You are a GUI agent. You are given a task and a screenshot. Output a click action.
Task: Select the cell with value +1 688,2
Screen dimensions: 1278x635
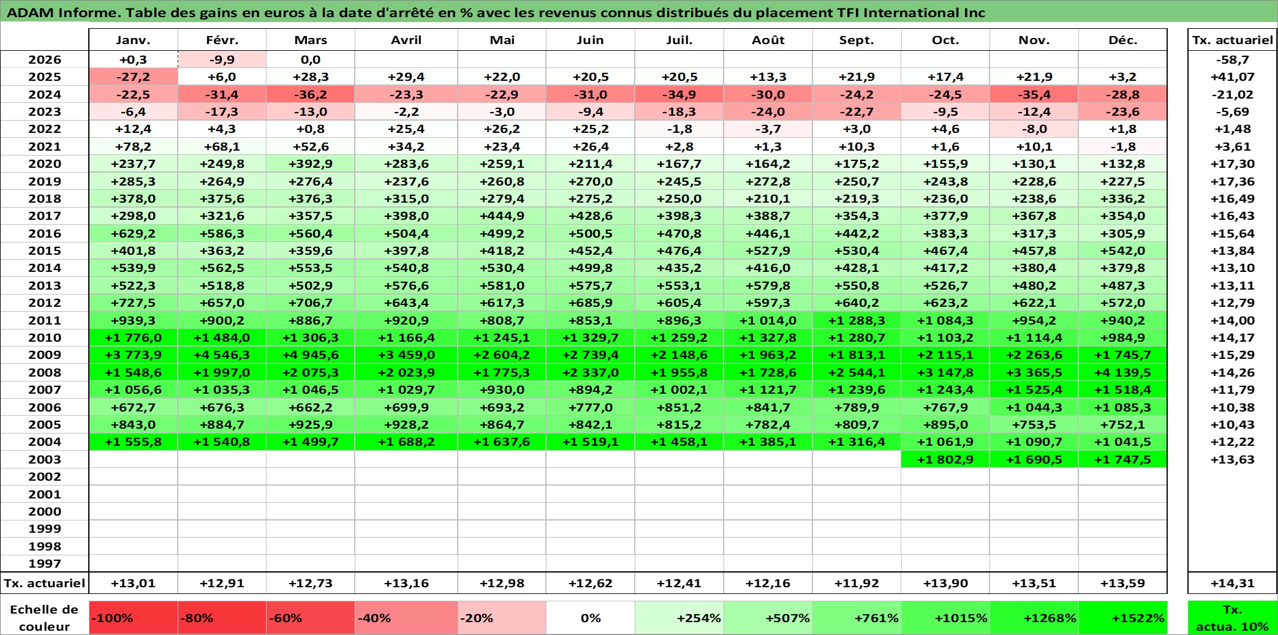tap(406, 441)
